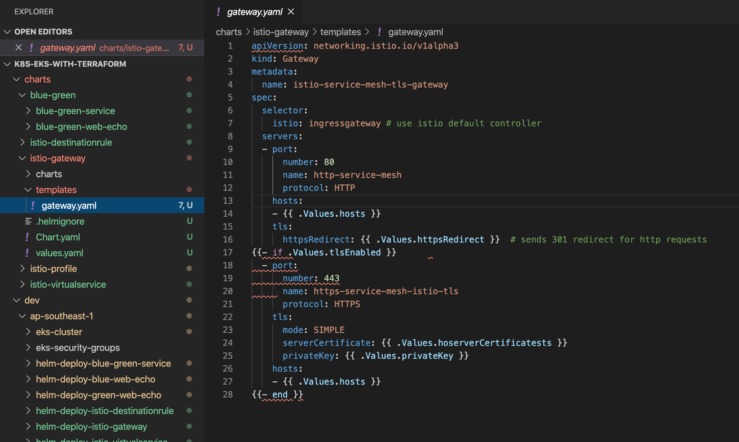Viewport: 739px width, 442px height.
Task: Click templates in the breadcrumb path
Action: click(x=340, y=32)
